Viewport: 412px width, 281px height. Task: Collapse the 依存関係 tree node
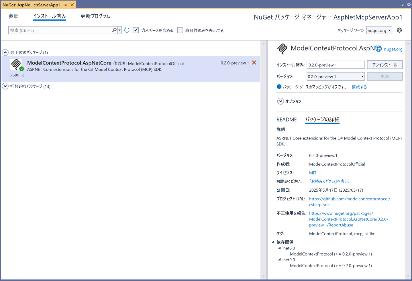click(273, 242)
